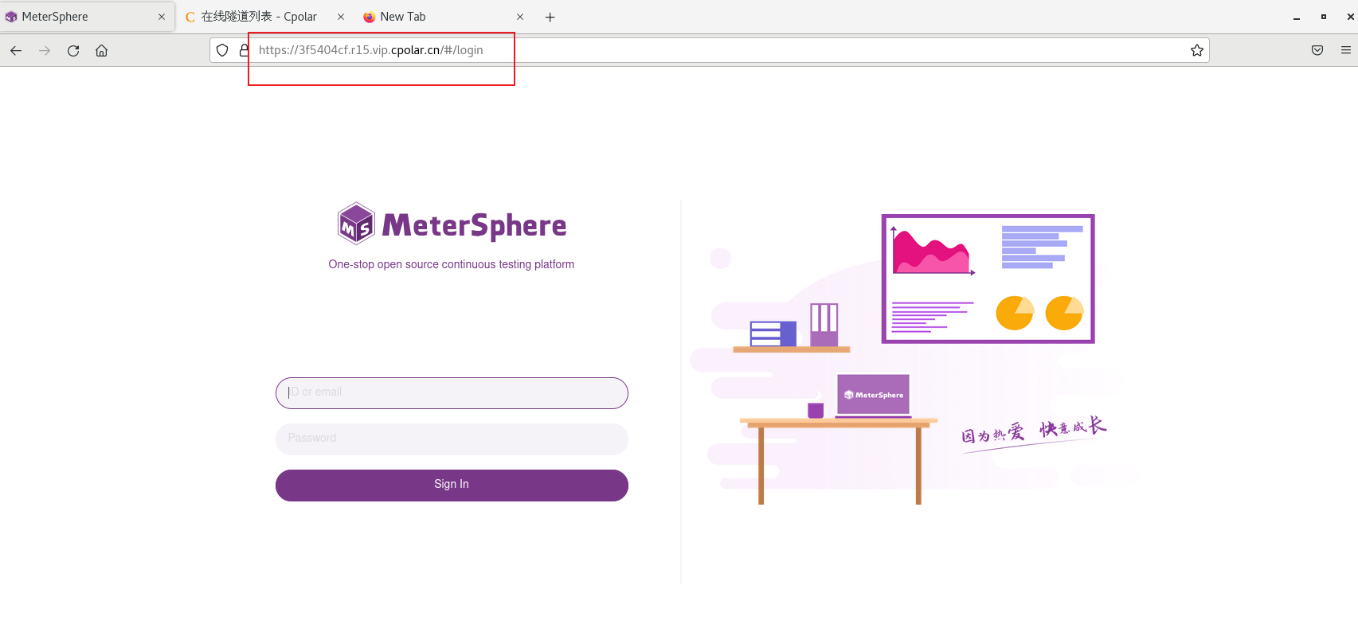Maximize the browser window
1358x628 pixels.
[1324, 17]
